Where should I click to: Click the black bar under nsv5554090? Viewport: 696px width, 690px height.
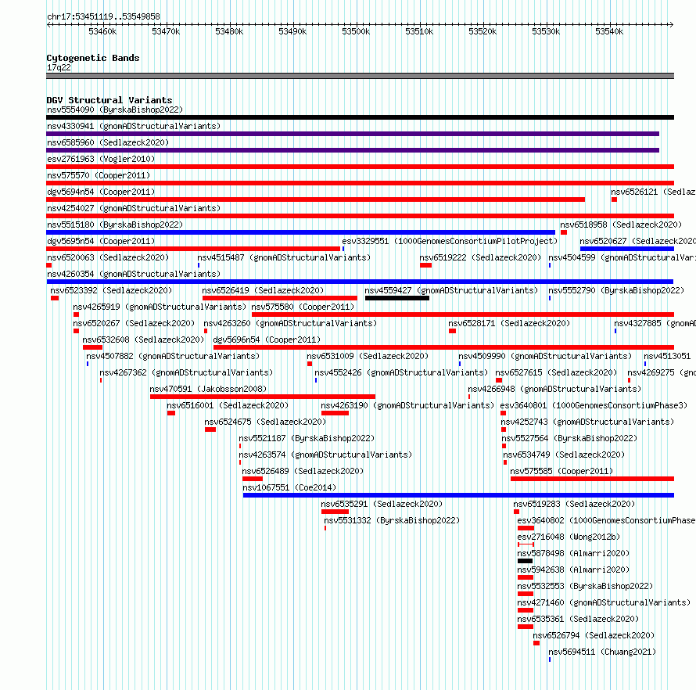360,117
